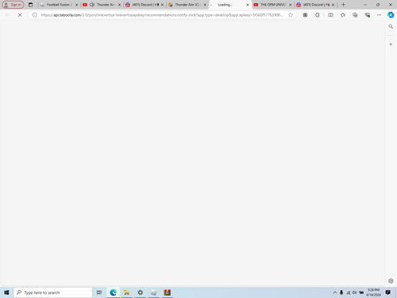The image size is (397, 298).
Task: Add an app to the sidebar
Action: point(391,45)
